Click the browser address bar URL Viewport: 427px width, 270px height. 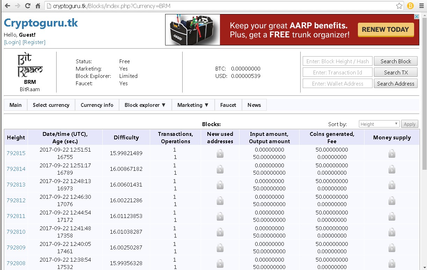click(112, 6)
